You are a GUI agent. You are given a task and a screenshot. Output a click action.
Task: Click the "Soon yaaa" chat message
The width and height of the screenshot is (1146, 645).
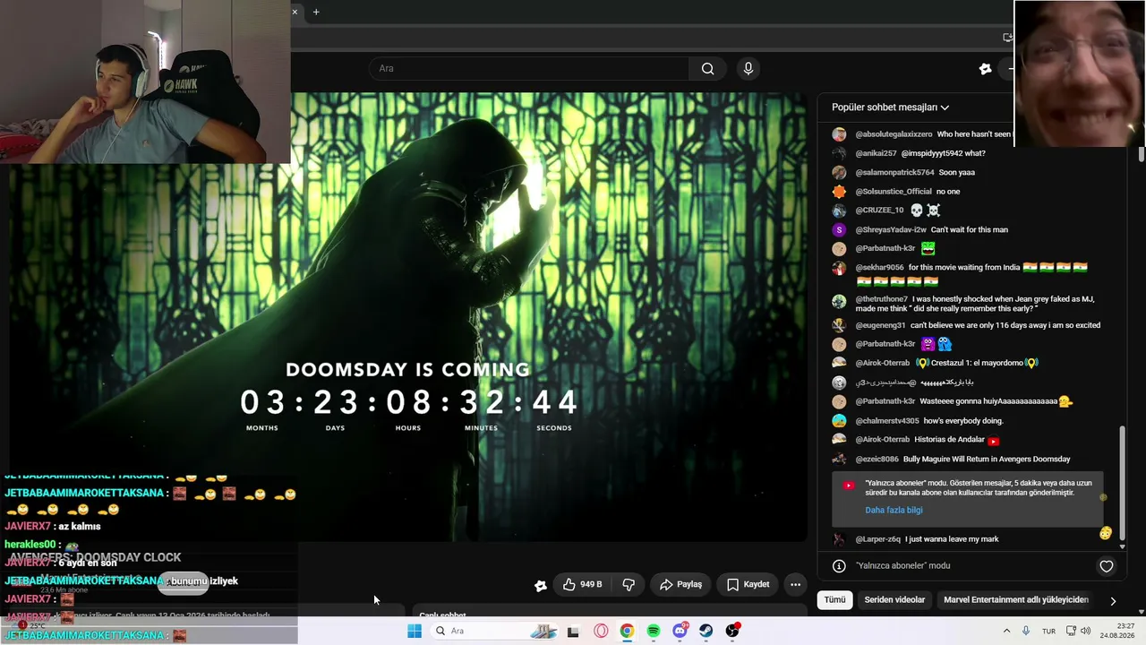(957, 172)
